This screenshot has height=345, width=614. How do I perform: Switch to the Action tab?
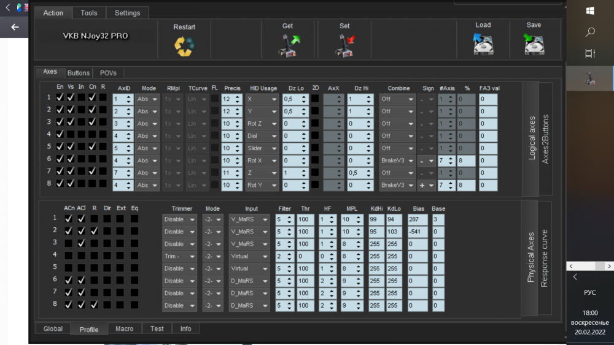53,13
